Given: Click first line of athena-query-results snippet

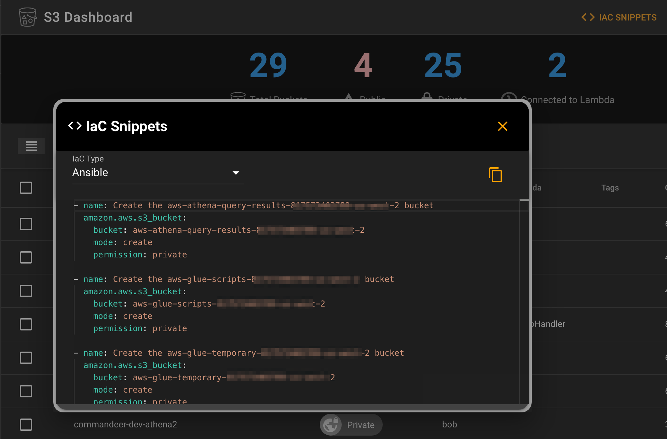Looking at the screenshot, I should tap(254, 206).
